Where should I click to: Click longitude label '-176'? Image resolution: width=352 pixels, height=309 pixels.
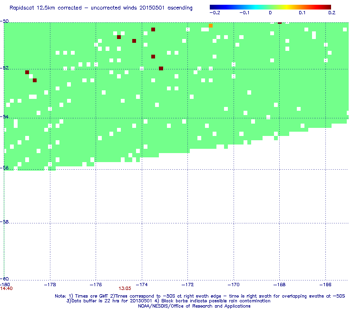pyautogui.click(x=96, y=285)
